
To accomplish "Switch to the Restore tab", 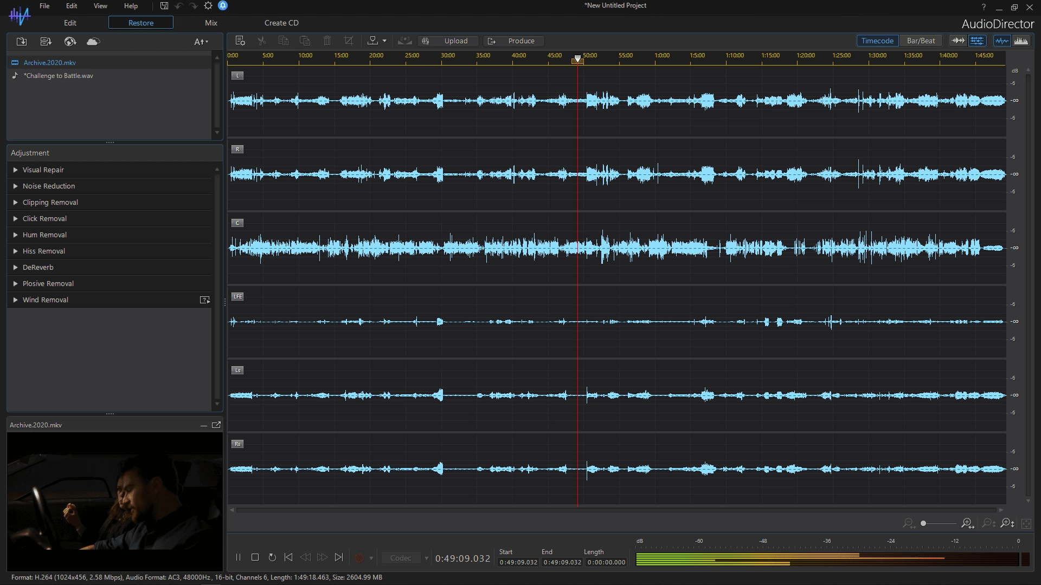I will click(x=141, y=23).
